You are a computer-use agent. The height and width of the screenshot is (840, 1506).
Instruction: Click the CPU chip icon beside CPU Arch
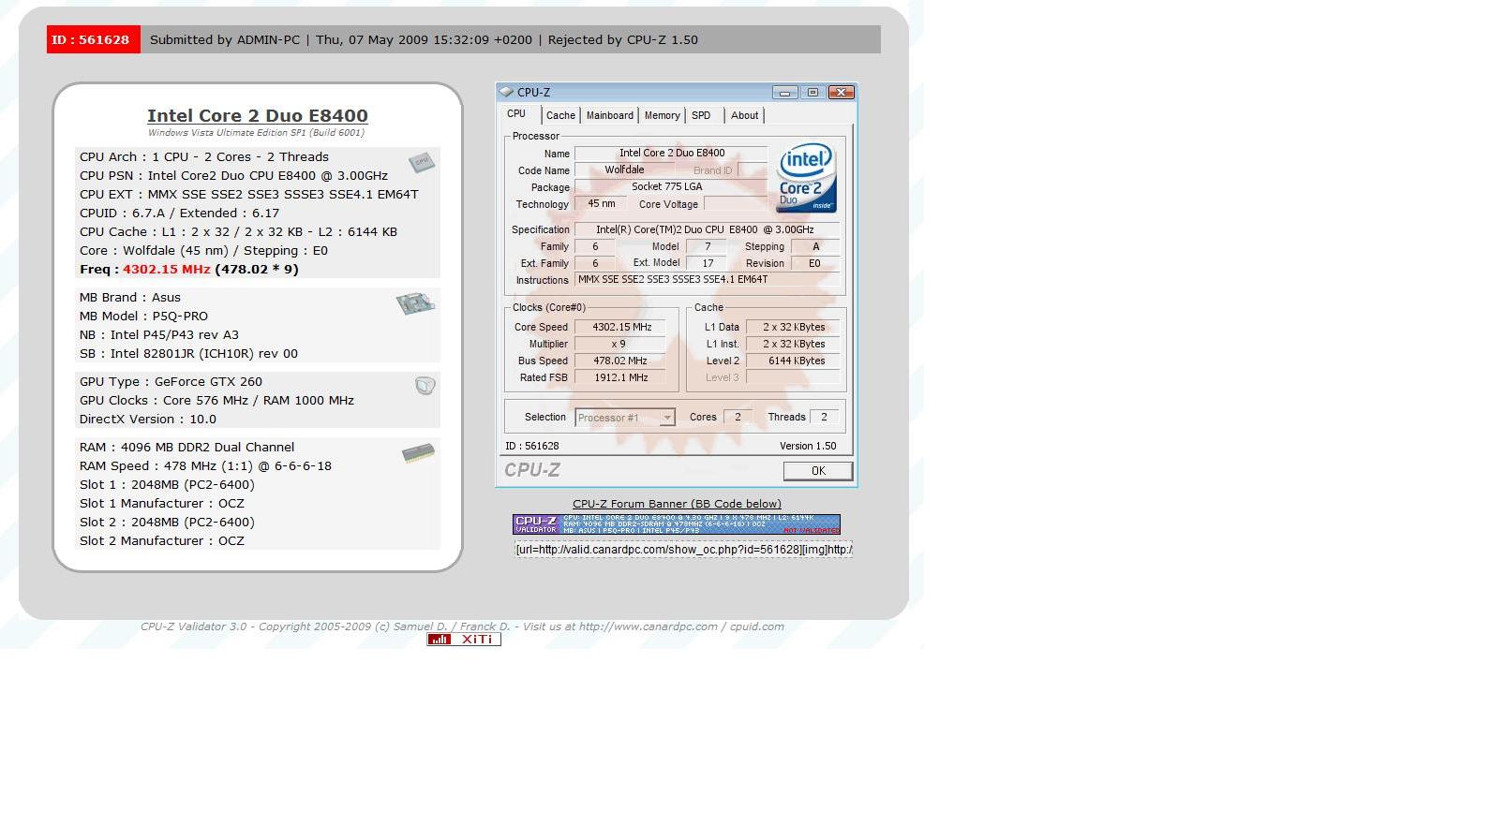(422, 162)
